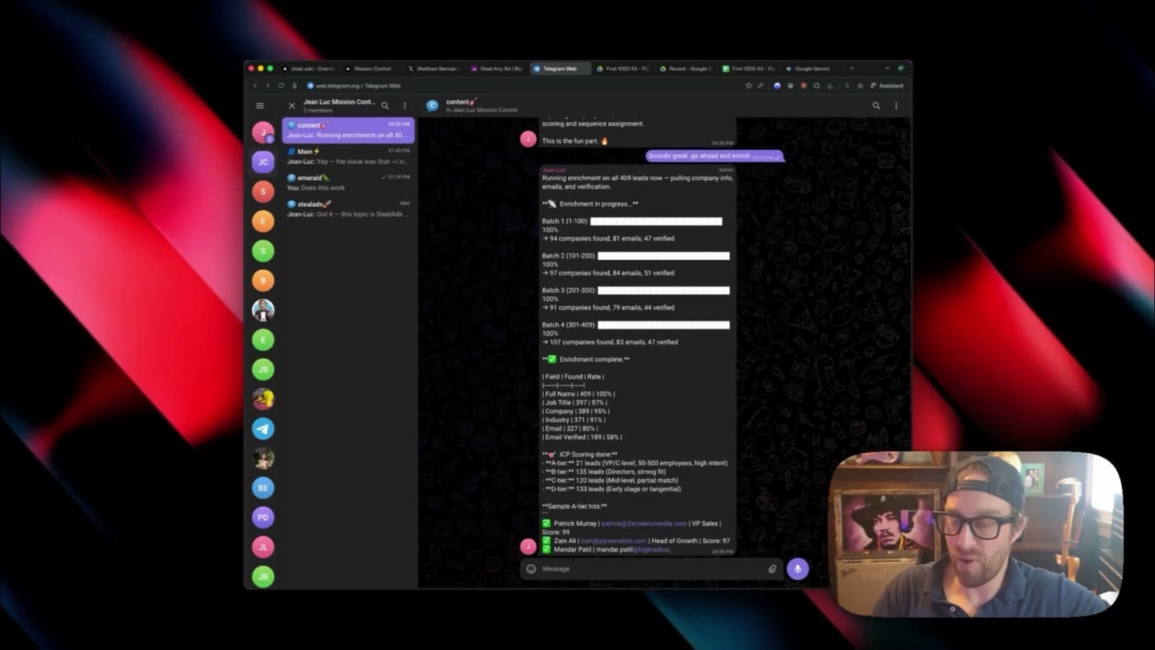Image resolution: width=1155 pixels, height=650 pixels.
Task: Open the Telegram hamburger menu
Action: (x=260, y=105)
